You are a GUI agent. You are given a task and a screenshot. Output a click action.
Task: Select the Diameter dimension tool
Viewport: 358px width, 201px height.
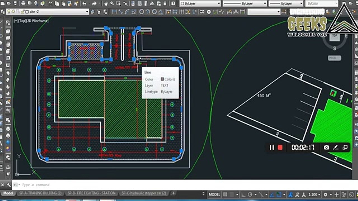155,12
